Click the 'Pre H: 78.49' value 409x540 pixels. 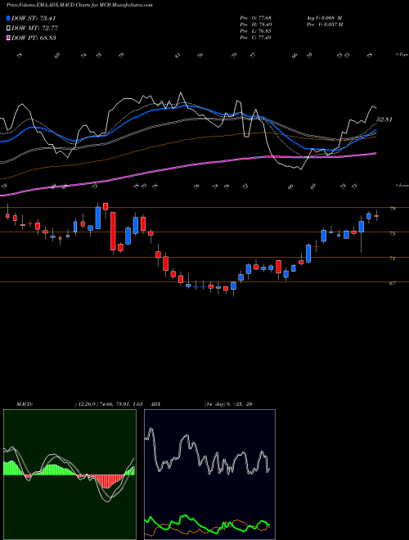click(256, 25)
